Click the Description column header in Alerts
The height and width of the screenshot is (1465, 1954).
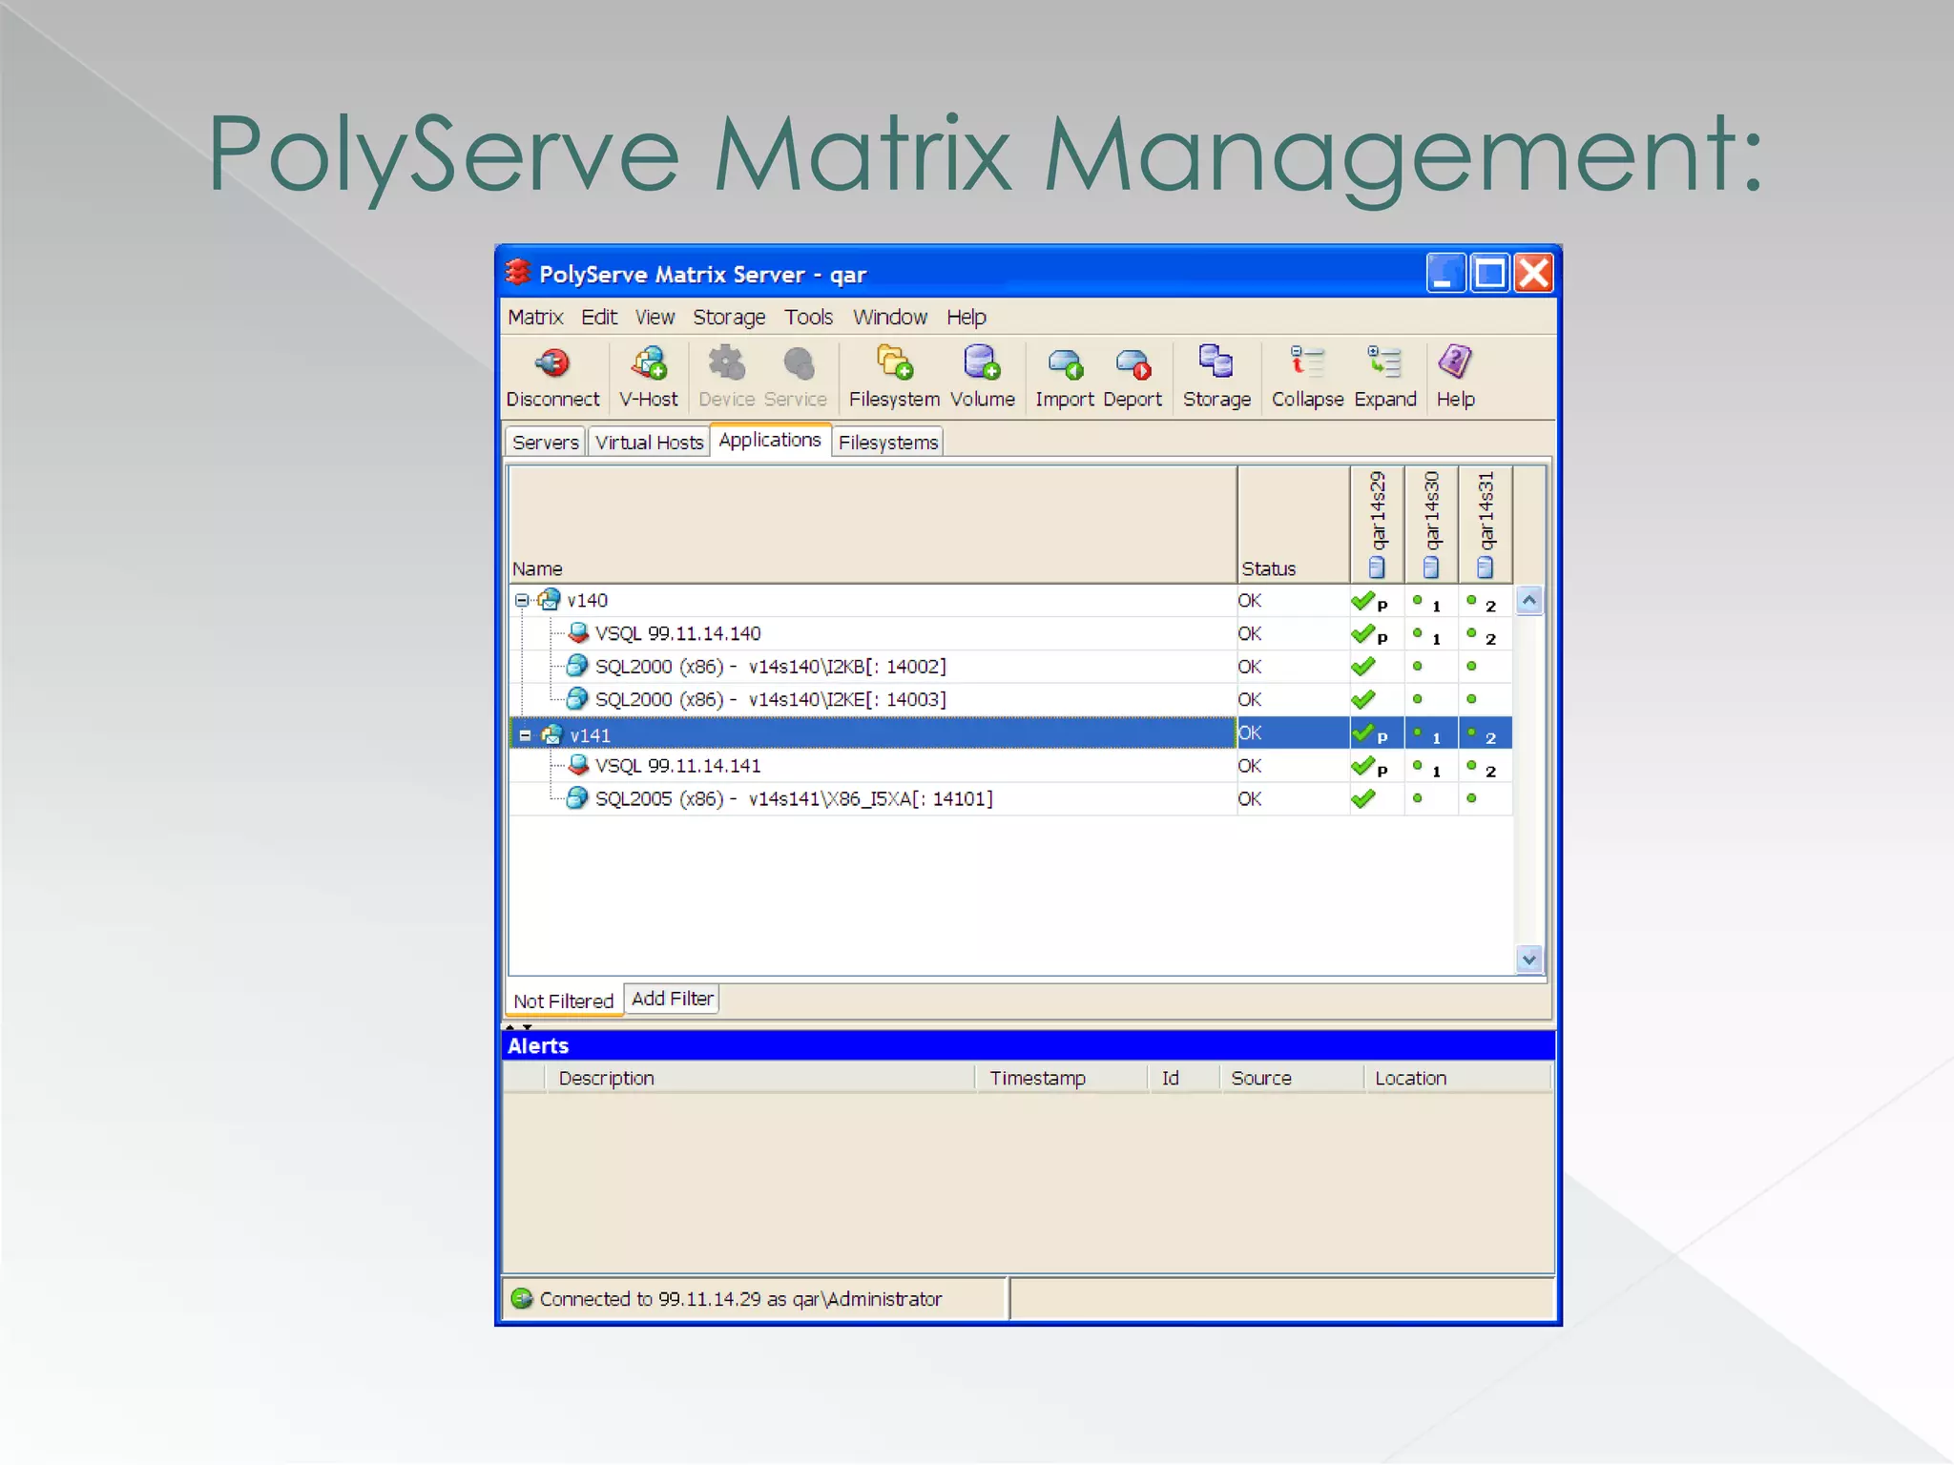coord(760,1078)
